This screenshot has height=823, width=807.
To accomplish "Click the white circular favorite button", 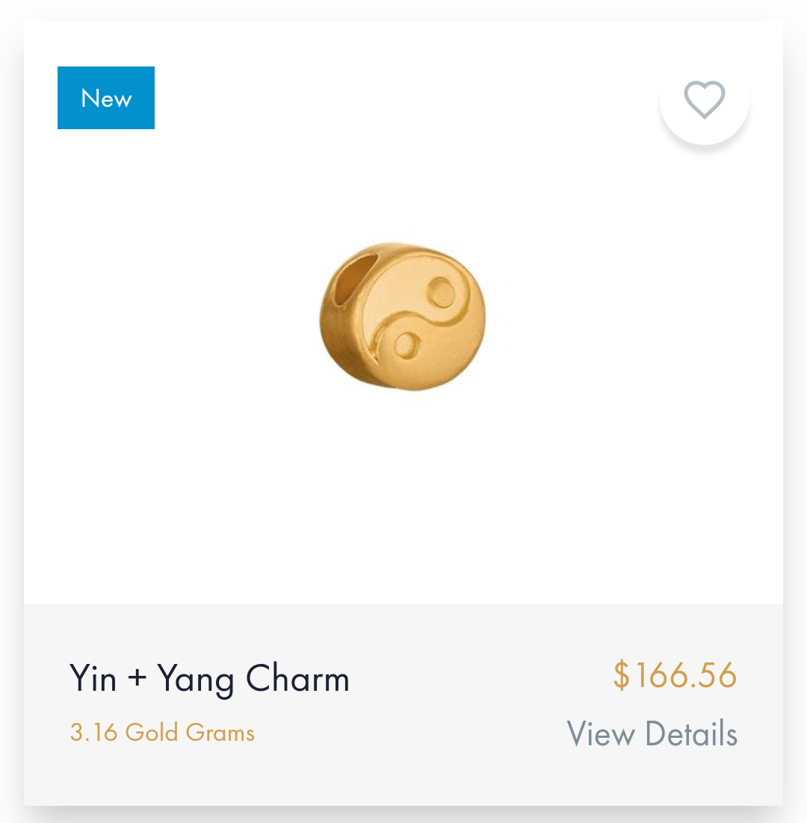I will pyautogui.click(x=704, y=99).
